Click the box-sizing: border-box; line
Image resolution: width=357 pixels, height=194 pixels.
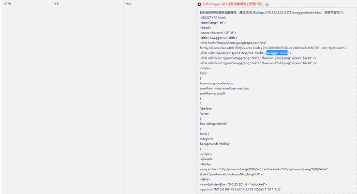[x=216, y=83]
